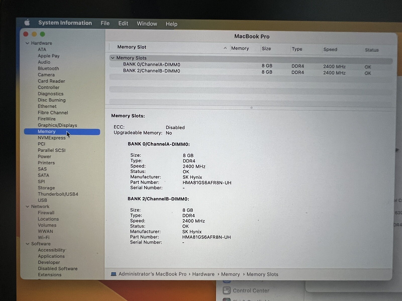
Task: Open the Apple menu
Action: tap(27, 23)
